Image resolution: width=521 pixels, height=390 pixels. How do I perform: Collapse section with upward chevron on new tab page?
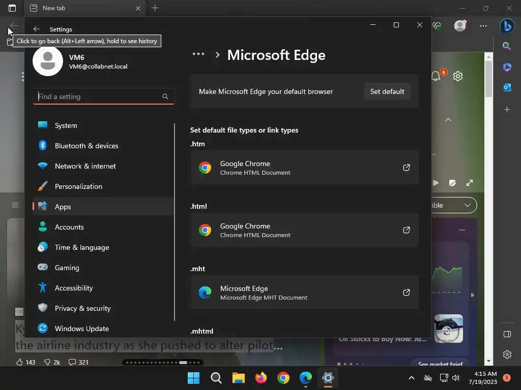(x=448, y=120)
